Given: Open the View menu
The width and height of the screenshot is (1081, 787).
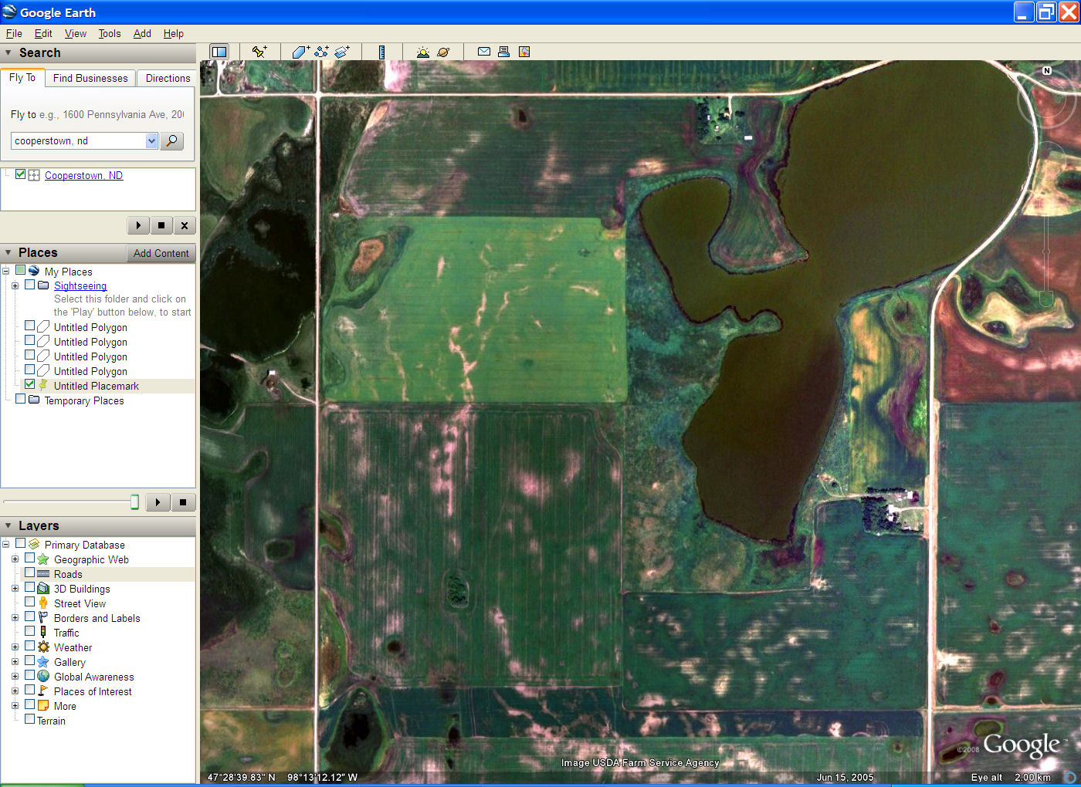Looking at the screenshot, I should (76, 33).
